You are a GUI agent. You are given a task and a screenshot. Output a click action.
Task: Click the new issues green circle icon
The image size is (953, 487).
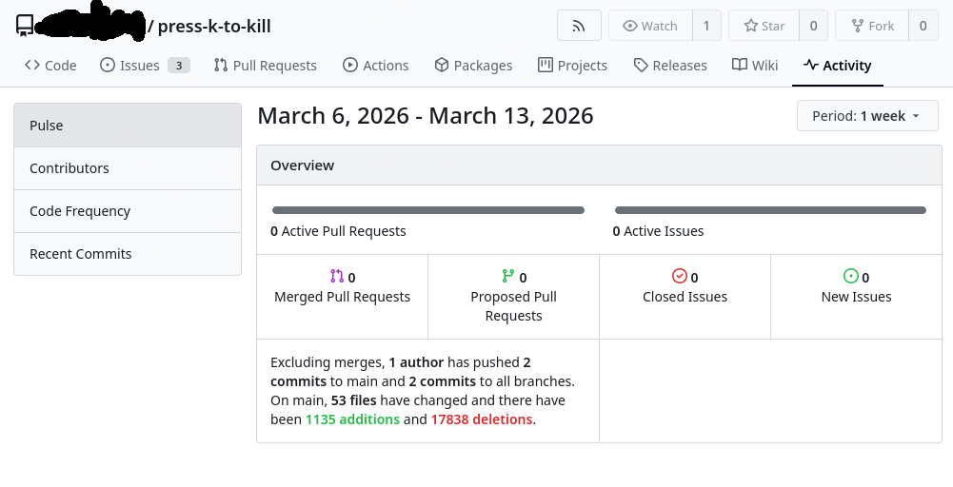[x=851, y=276]
